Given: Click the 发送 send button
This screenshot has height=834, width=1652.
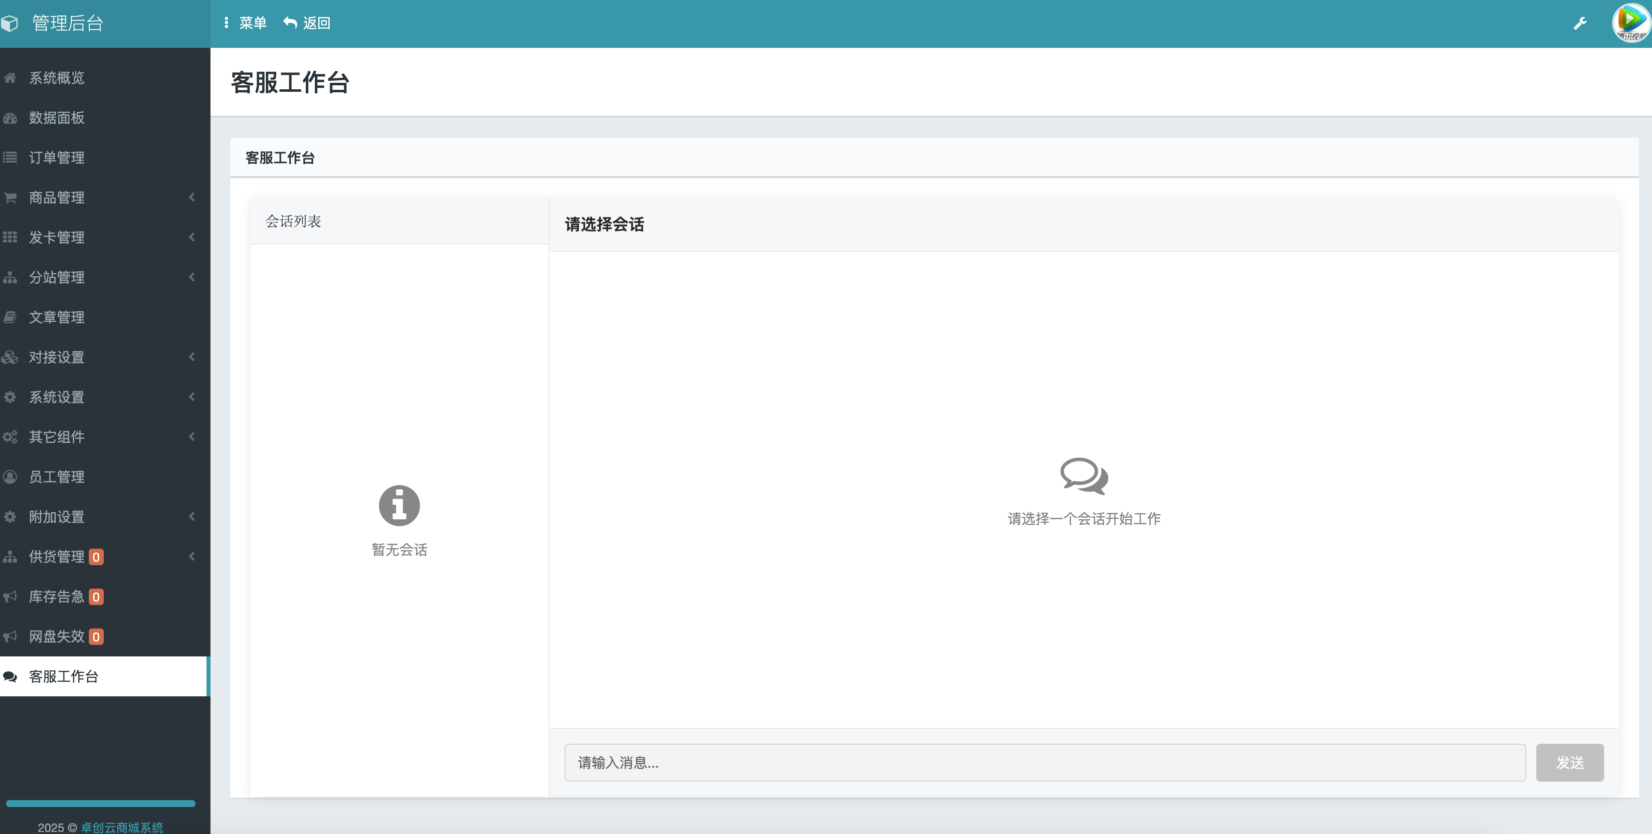Looking at the screenshot, I should click(1569, 762).
